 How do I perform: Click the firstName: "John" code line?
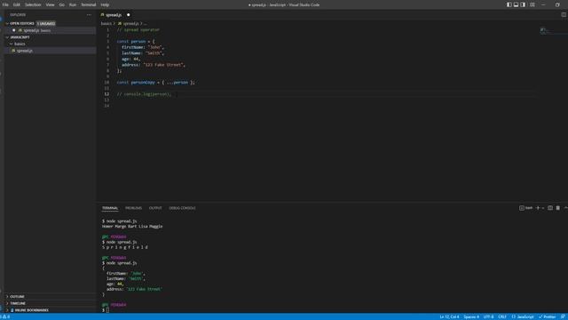[x=143, y=47]
